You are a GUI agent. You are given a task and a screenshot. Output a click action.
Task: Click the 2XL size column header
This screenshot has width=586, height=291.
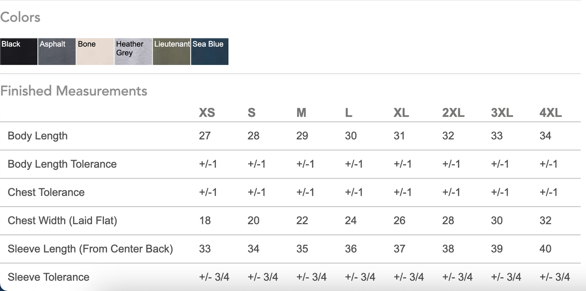pyautogui.click(x=453, y=113)
